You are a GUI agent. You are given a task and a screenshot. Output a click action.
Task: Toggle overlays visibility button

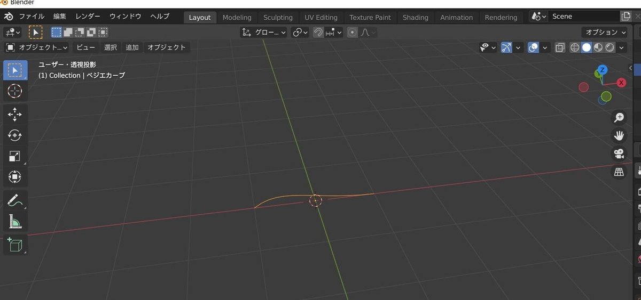click(x=533, y=47)
